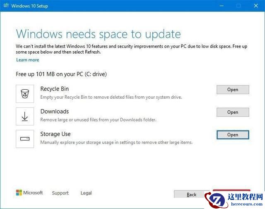Click the Microsoft logo

pos(29,192)
